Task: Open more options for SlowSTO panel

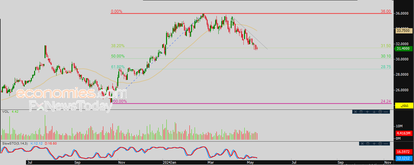Action: 386,143
